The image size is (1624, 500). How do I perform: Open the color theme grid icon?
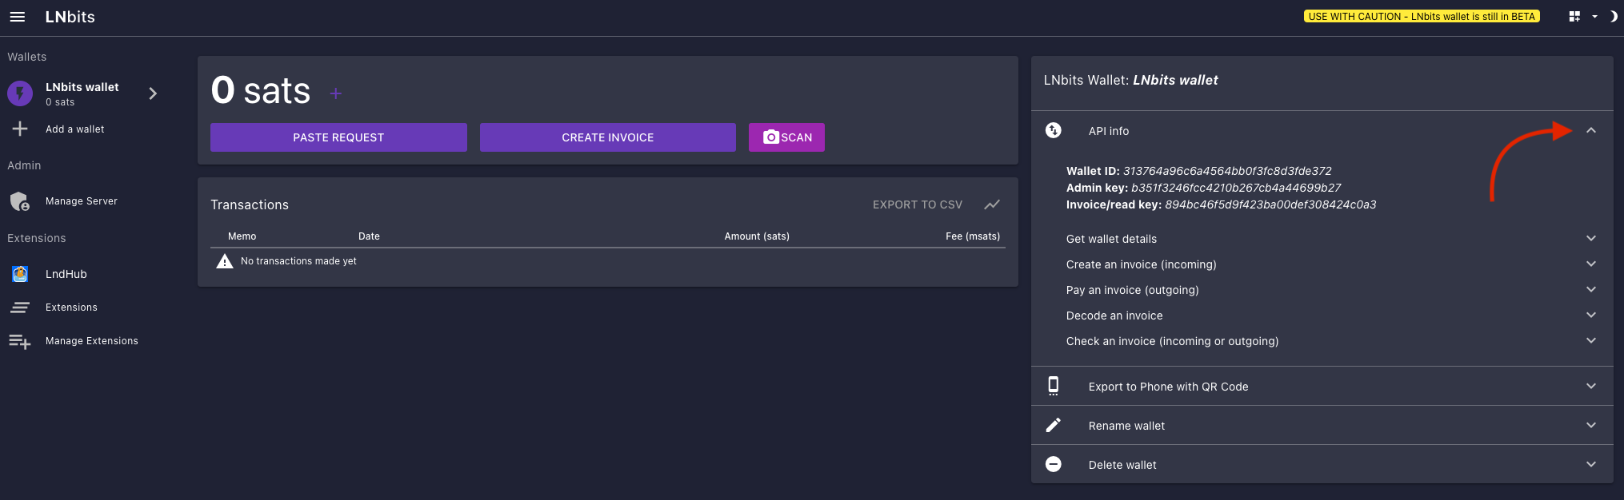click(1574, 17)
